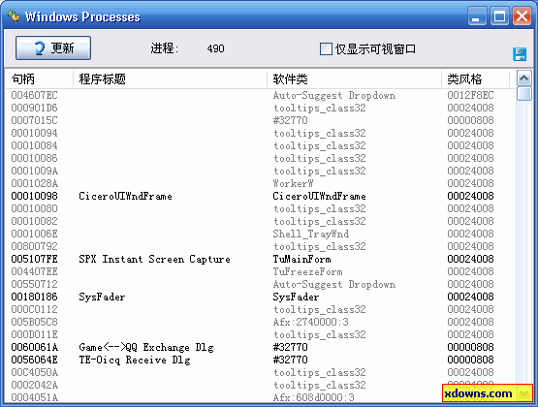Image resolution: width=538 pixels, height=407 pixels.
Task: Select handle 004607EC row
Action: [x=260, y=95]
